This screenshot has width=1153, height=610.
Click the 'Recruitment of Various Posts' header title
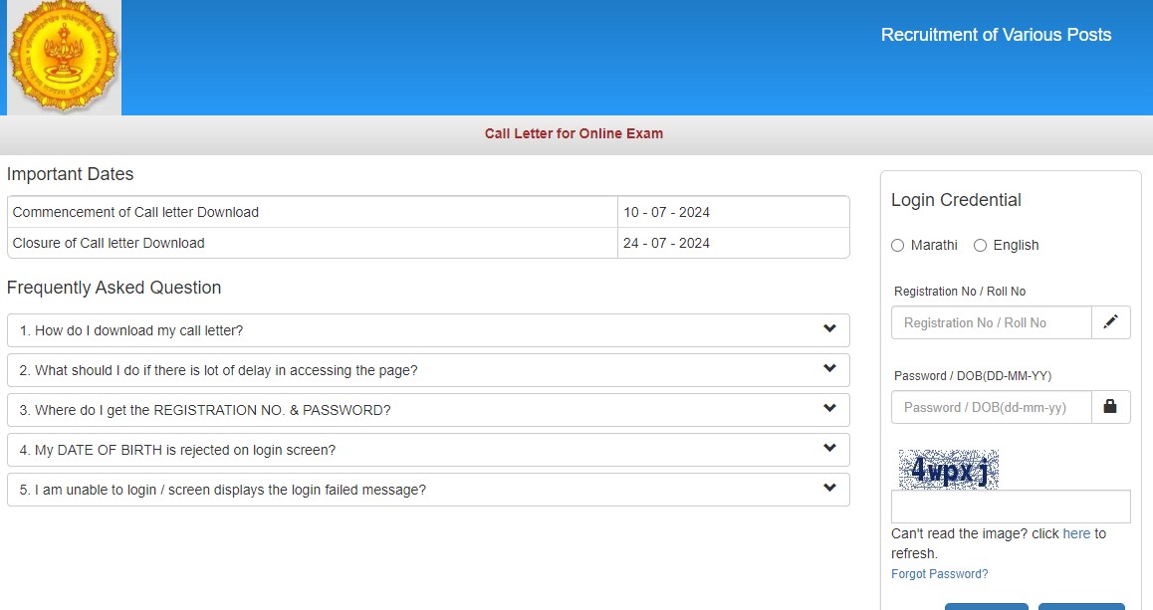coord(996,35)
